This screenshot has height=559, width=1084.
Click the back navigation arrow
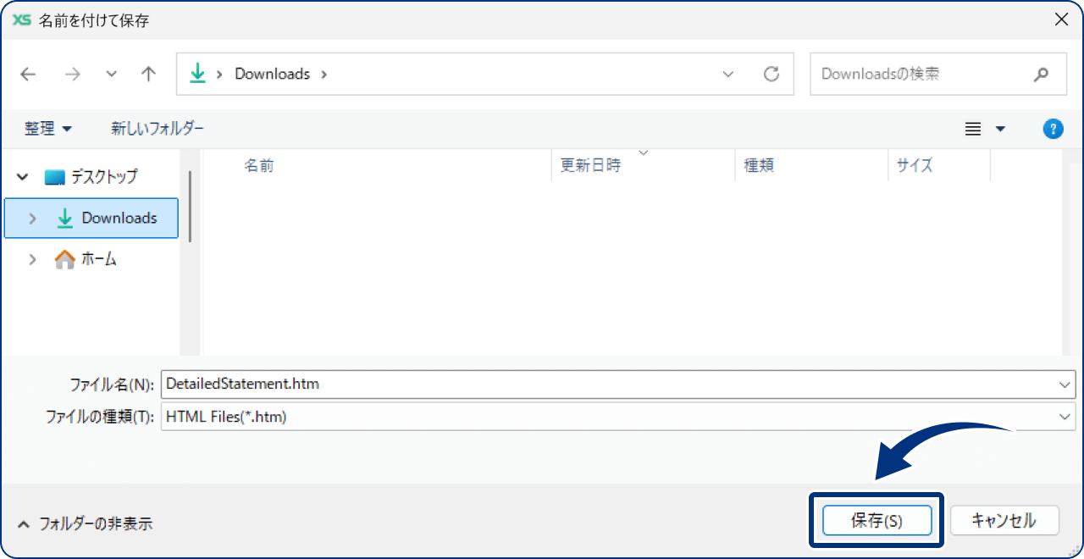[28, 75]
